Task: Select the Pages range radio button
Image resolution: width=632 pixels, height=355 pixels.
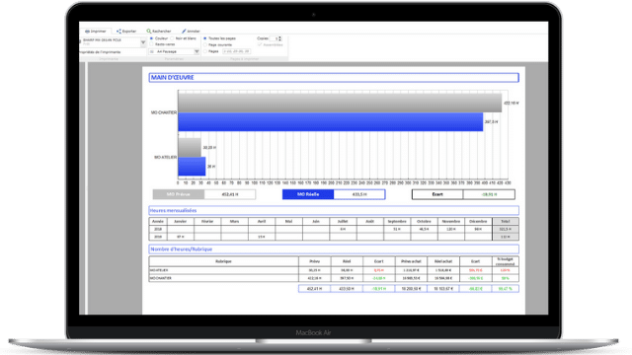Action: 204,51
